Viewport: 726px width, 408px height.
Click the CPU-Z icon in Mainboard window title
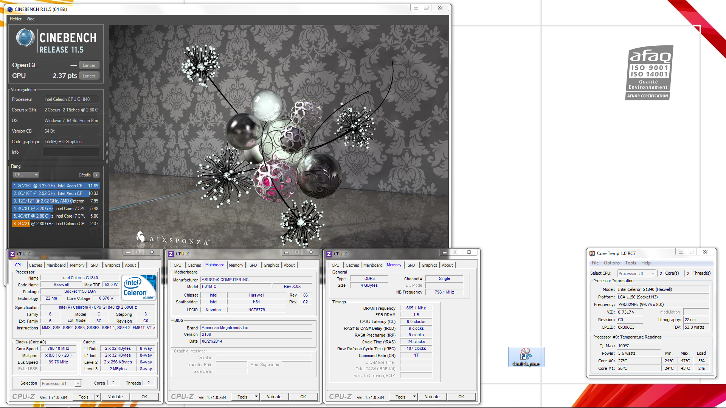(x=171, y=254)
